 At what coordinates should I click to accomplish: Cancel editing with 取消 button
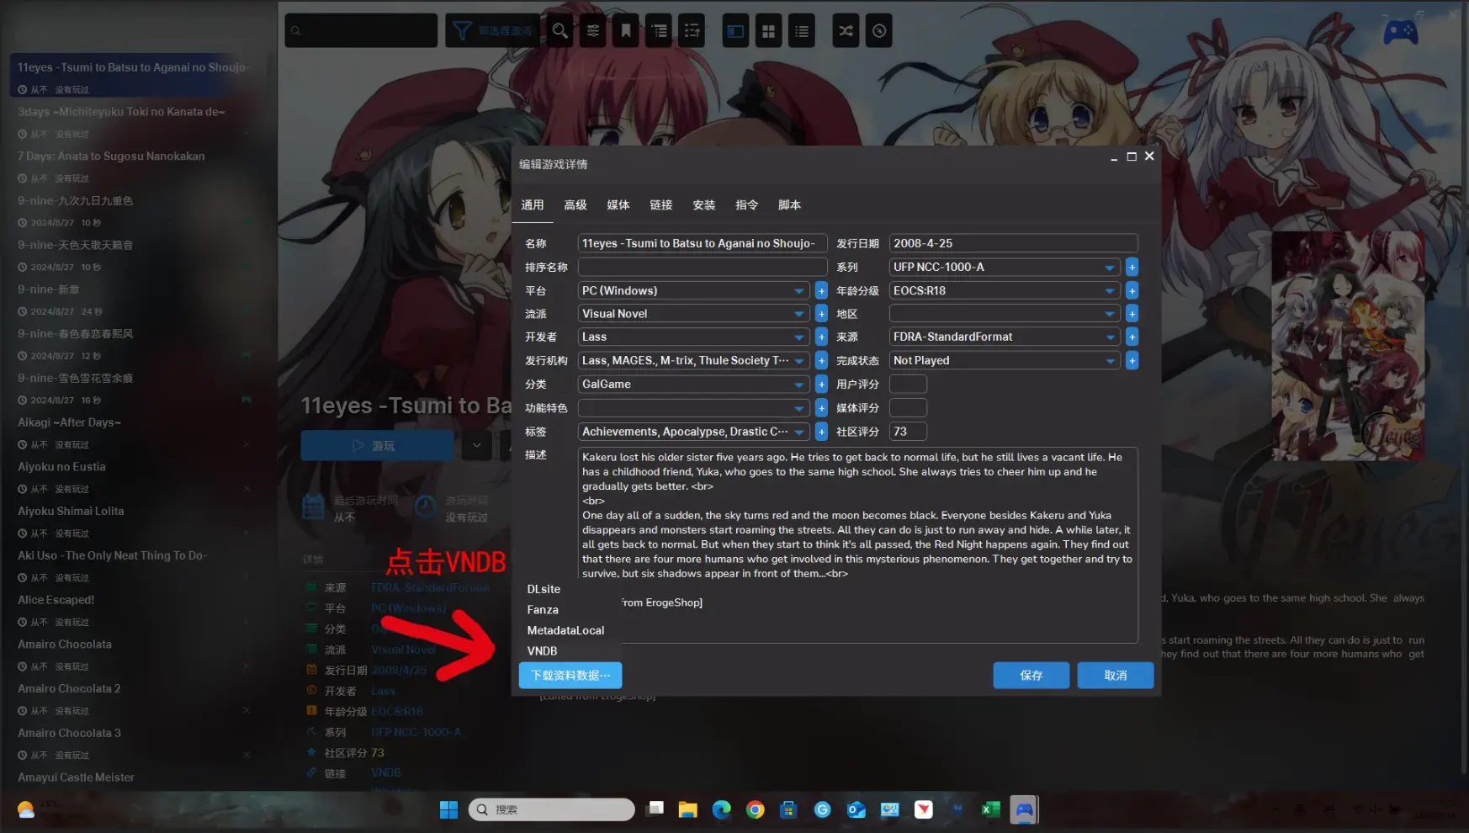click(x=1116, y=676)
